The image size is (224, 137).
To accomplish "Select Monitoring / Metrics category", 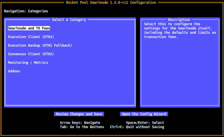I will pos(28,63).
